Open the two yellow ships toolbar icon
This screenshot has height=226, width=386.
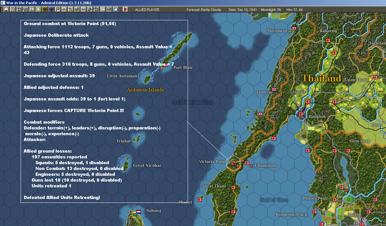[x=70, y=9]
